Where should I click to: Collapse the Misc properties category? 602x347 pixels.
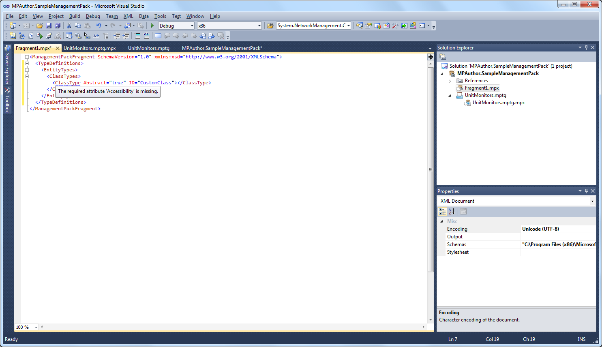[441, 221]
